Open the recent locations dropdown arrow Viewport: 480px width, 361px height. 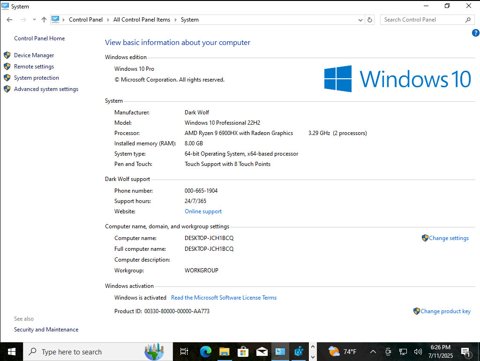[34, 20]
